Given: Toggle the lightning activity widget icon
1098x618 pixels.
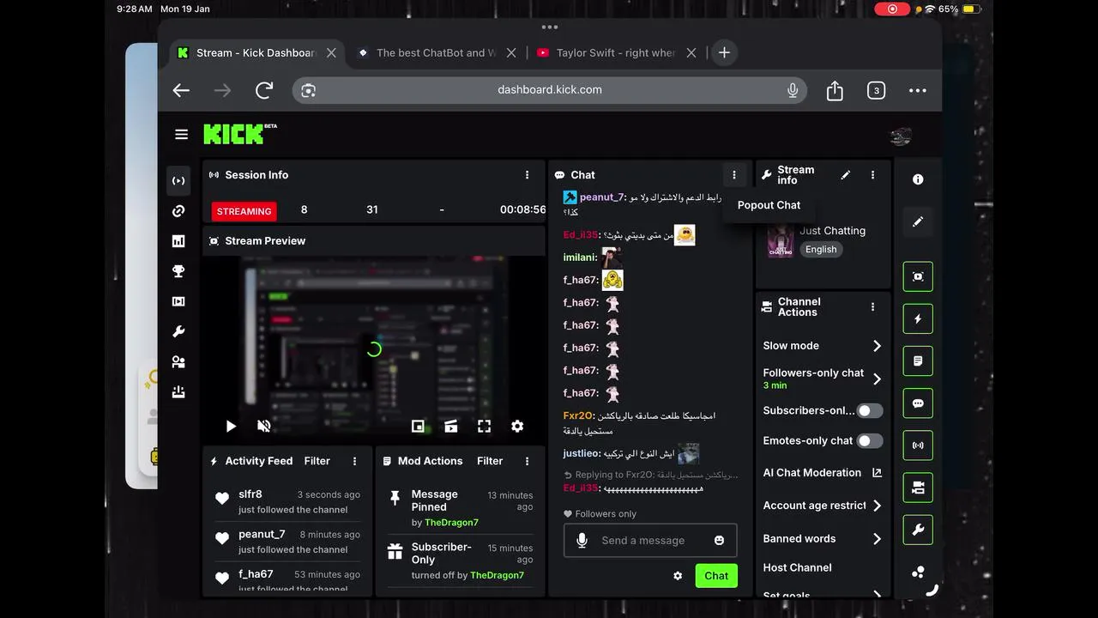Looking at the screenshot, I should pyautogui.click(x=918, y=318).
